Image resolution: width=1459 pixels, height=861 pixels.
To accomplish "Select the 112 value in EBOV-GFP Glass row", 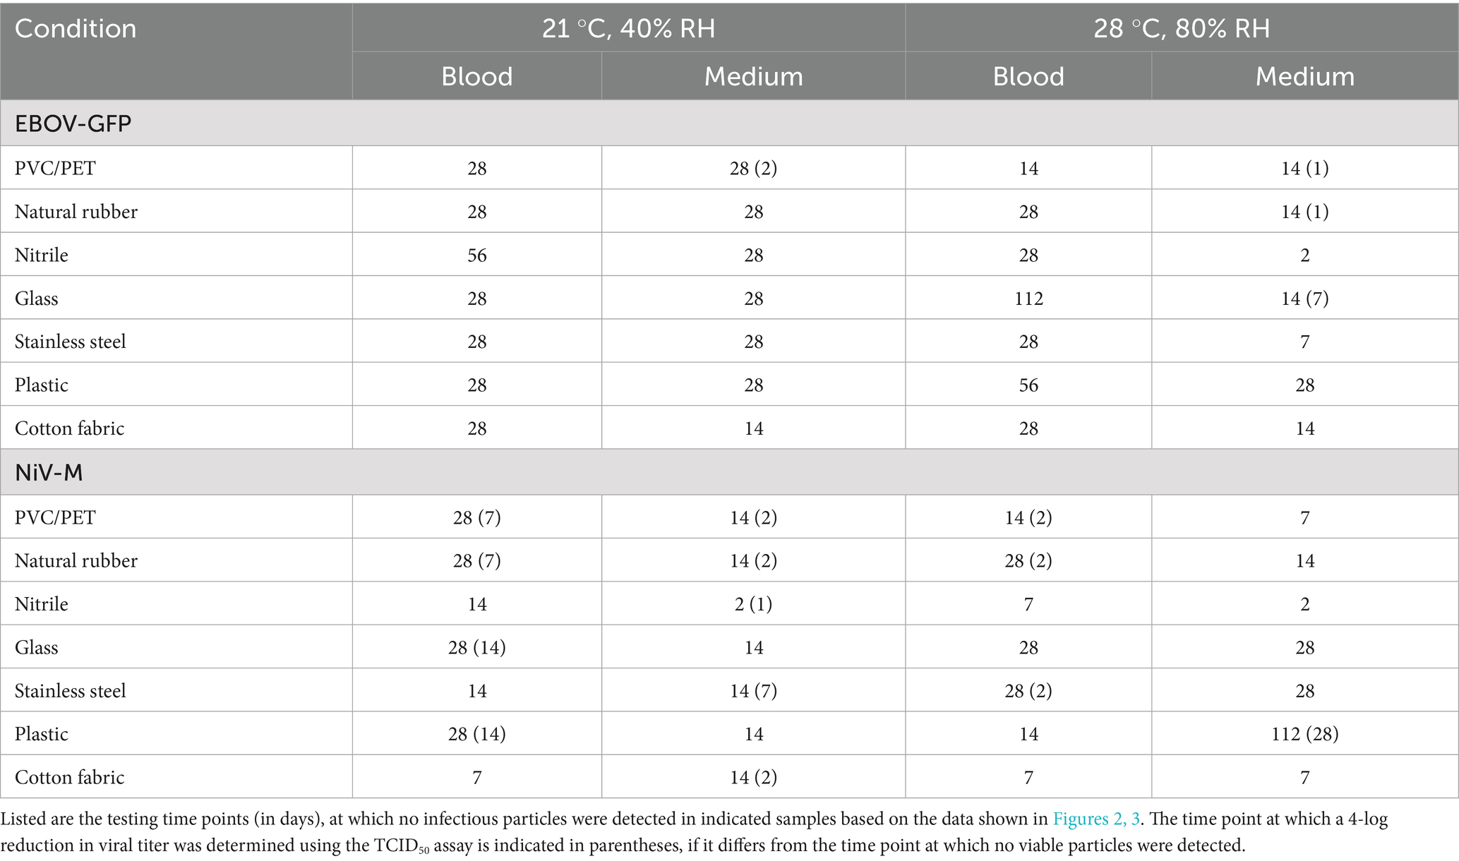I will point(1028,299).
